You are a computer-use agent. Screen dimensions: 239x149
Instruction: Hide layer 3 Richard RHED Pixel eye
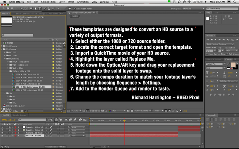[2, 133]
